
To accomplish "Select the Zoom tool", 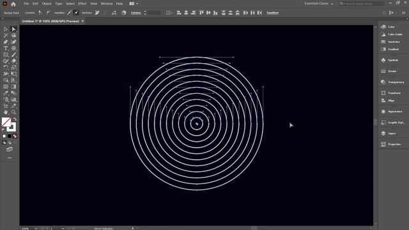I will coord(13,112).
